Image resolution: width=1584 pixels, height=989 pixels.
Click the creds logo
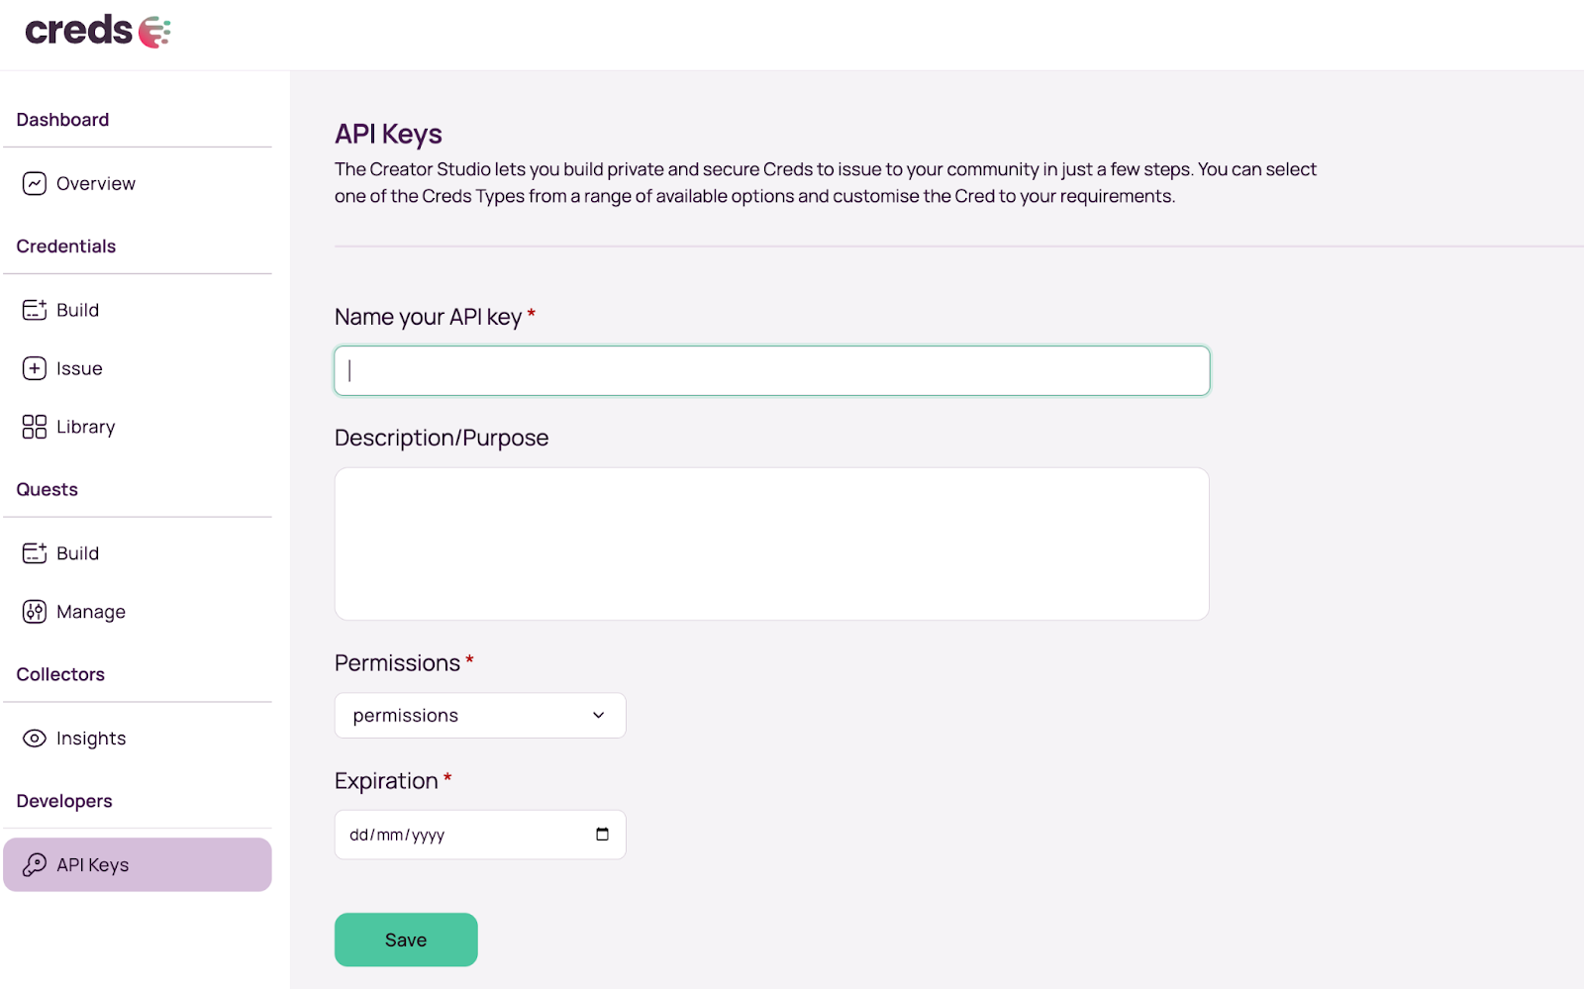point(97,32)
